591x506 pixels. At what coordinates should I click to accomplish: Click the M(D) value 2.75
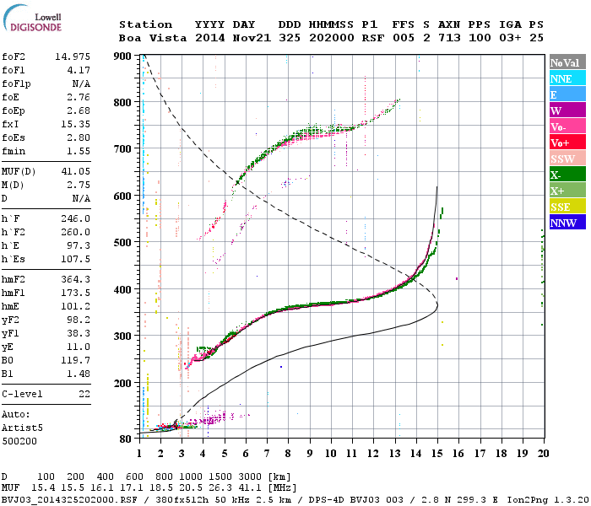coord(79,185)
